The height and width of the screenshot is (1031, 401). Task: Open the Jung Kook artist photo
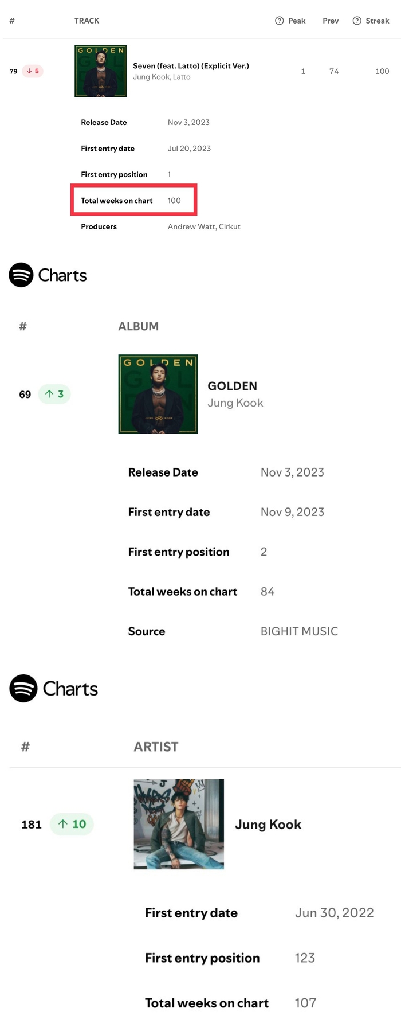[x=179, y=824]
